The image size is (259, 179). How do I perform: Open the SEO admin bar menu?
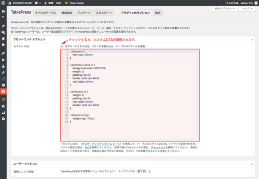pyautogui.click(x=58, y=3)
